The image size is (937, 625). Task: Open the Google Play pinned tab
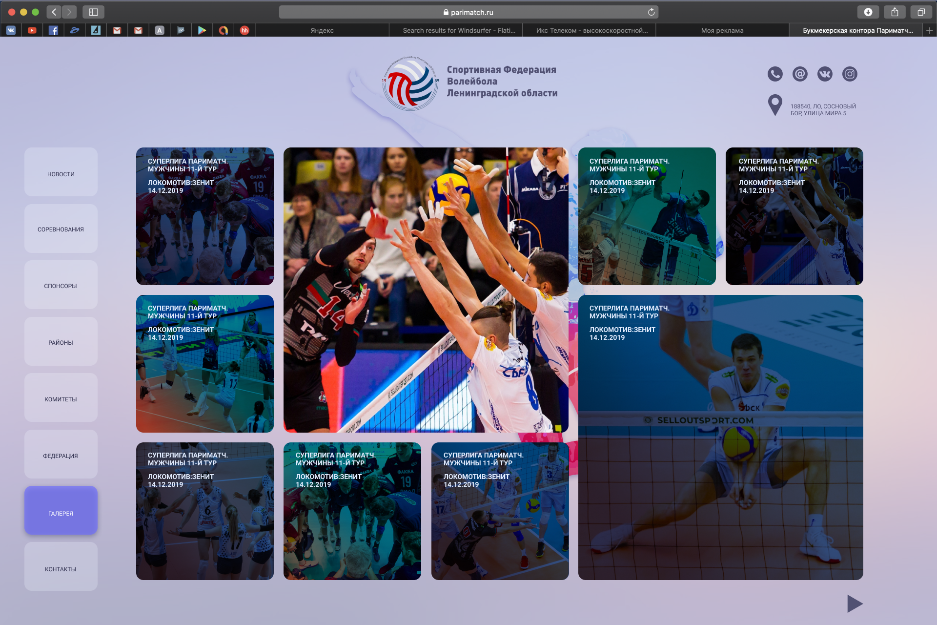[202, 30]
